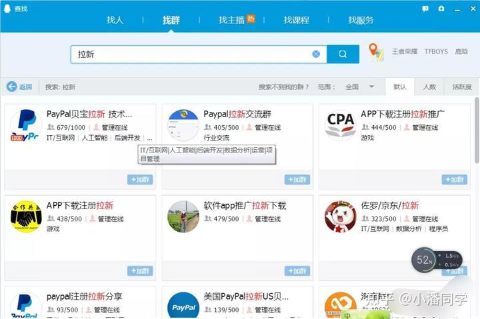
Task: Sort results by 默认 tab
Action: pyautogui.click(x=400, y=87)
